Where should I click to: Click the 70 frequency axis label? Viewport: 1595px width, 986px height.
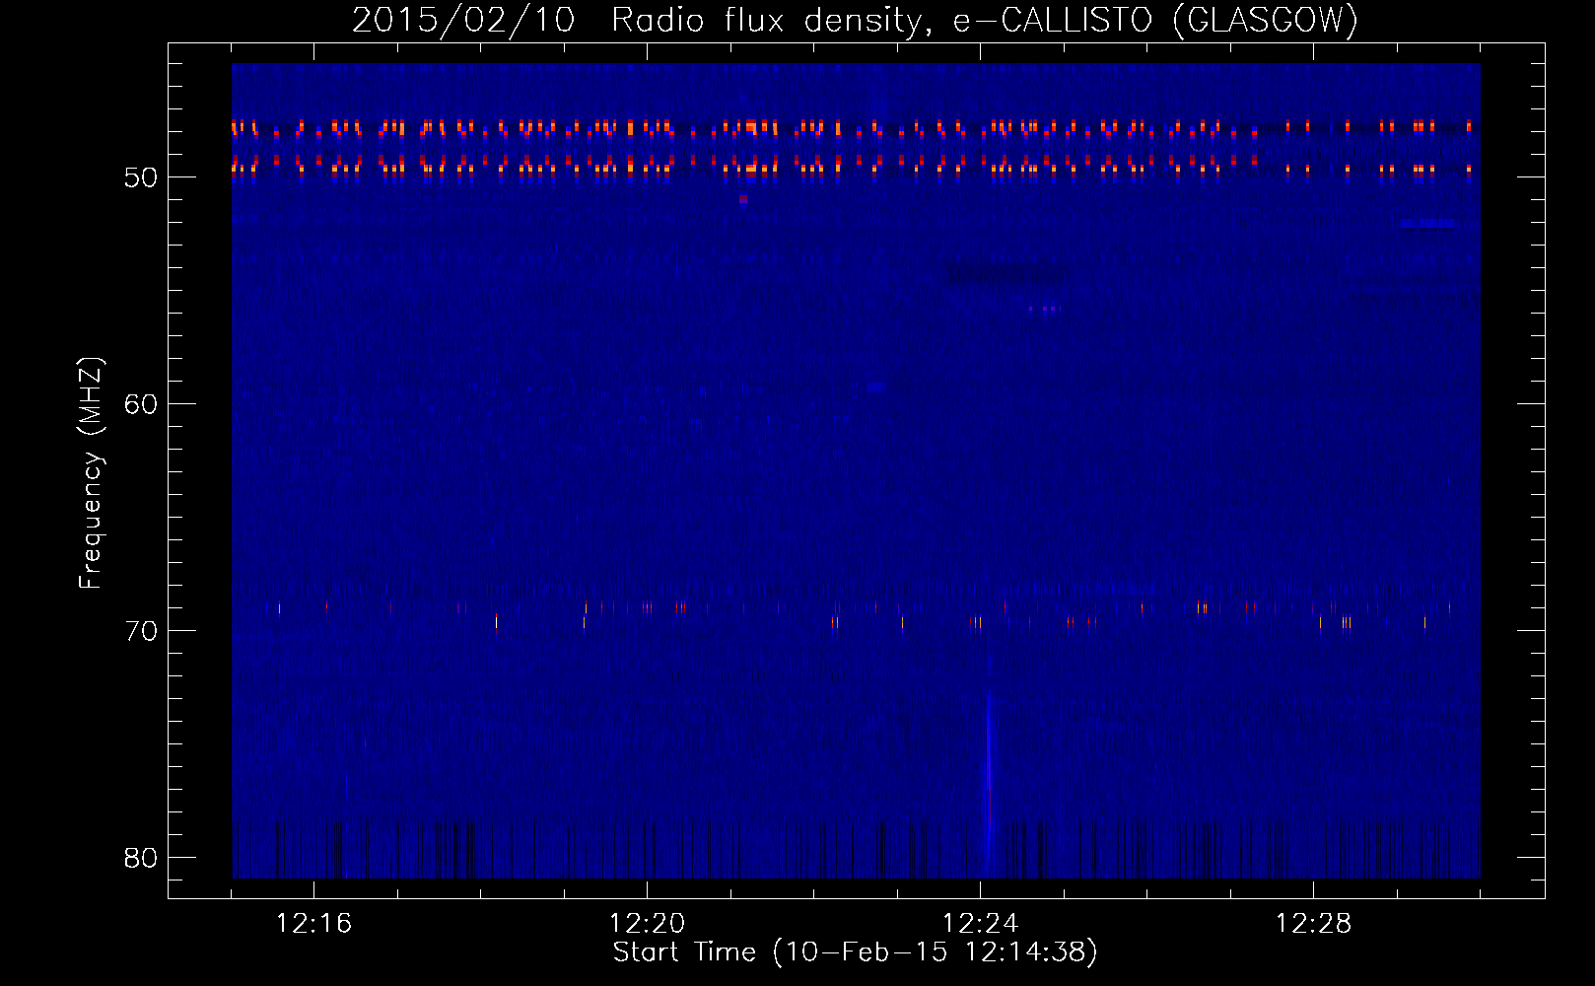tap(141, 631)
